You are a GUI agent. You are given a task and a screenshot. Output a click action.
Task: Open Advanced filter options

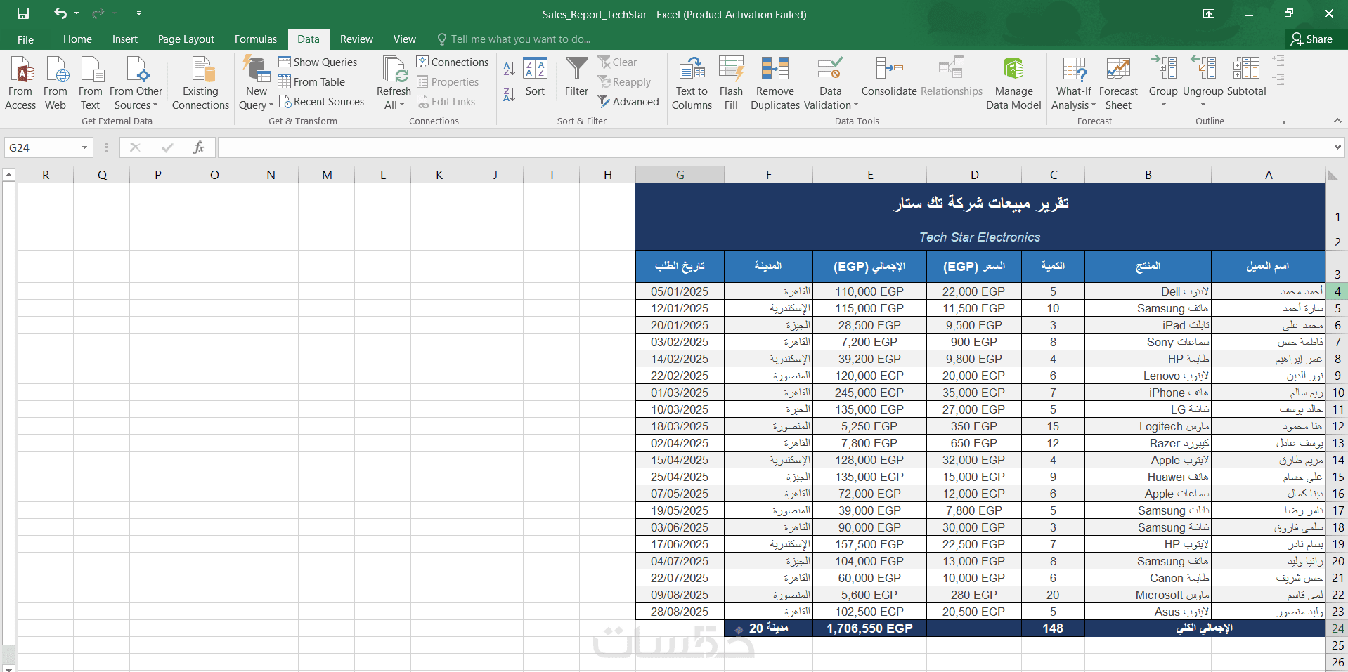628,102
